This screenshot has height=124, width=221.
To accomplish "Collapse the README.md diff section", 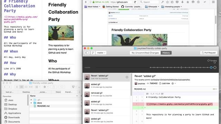I will point(140,89).
